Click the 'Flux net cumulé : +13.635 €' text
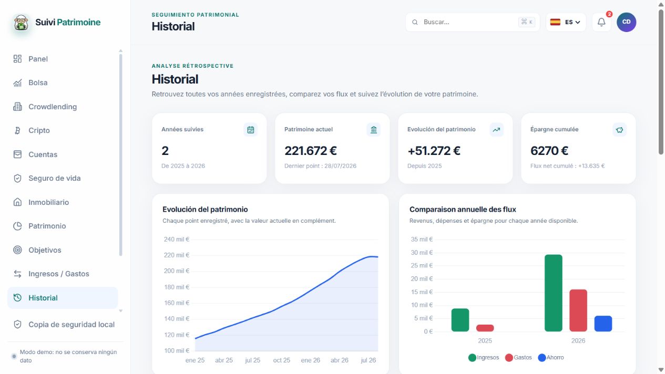This screenshot has width=665, height=374. pos(567,166)
